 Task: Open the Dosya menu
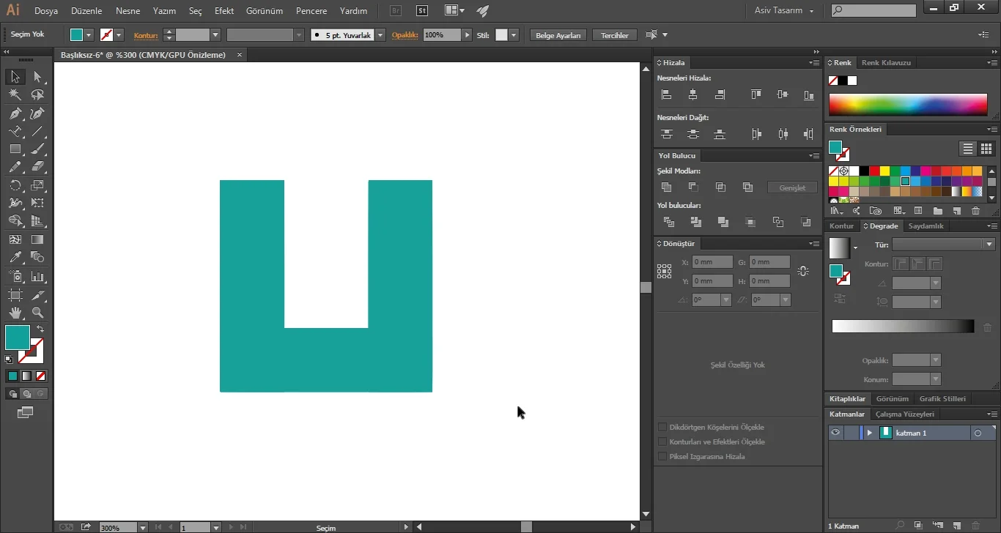[x=46, y=11]
